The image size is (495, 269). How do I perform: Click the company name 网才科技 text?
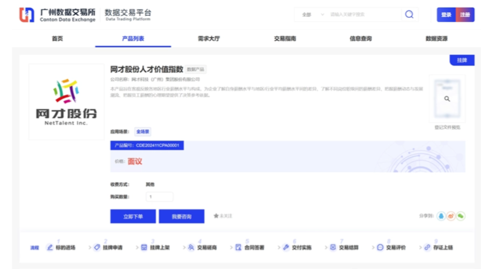[166, 79]
